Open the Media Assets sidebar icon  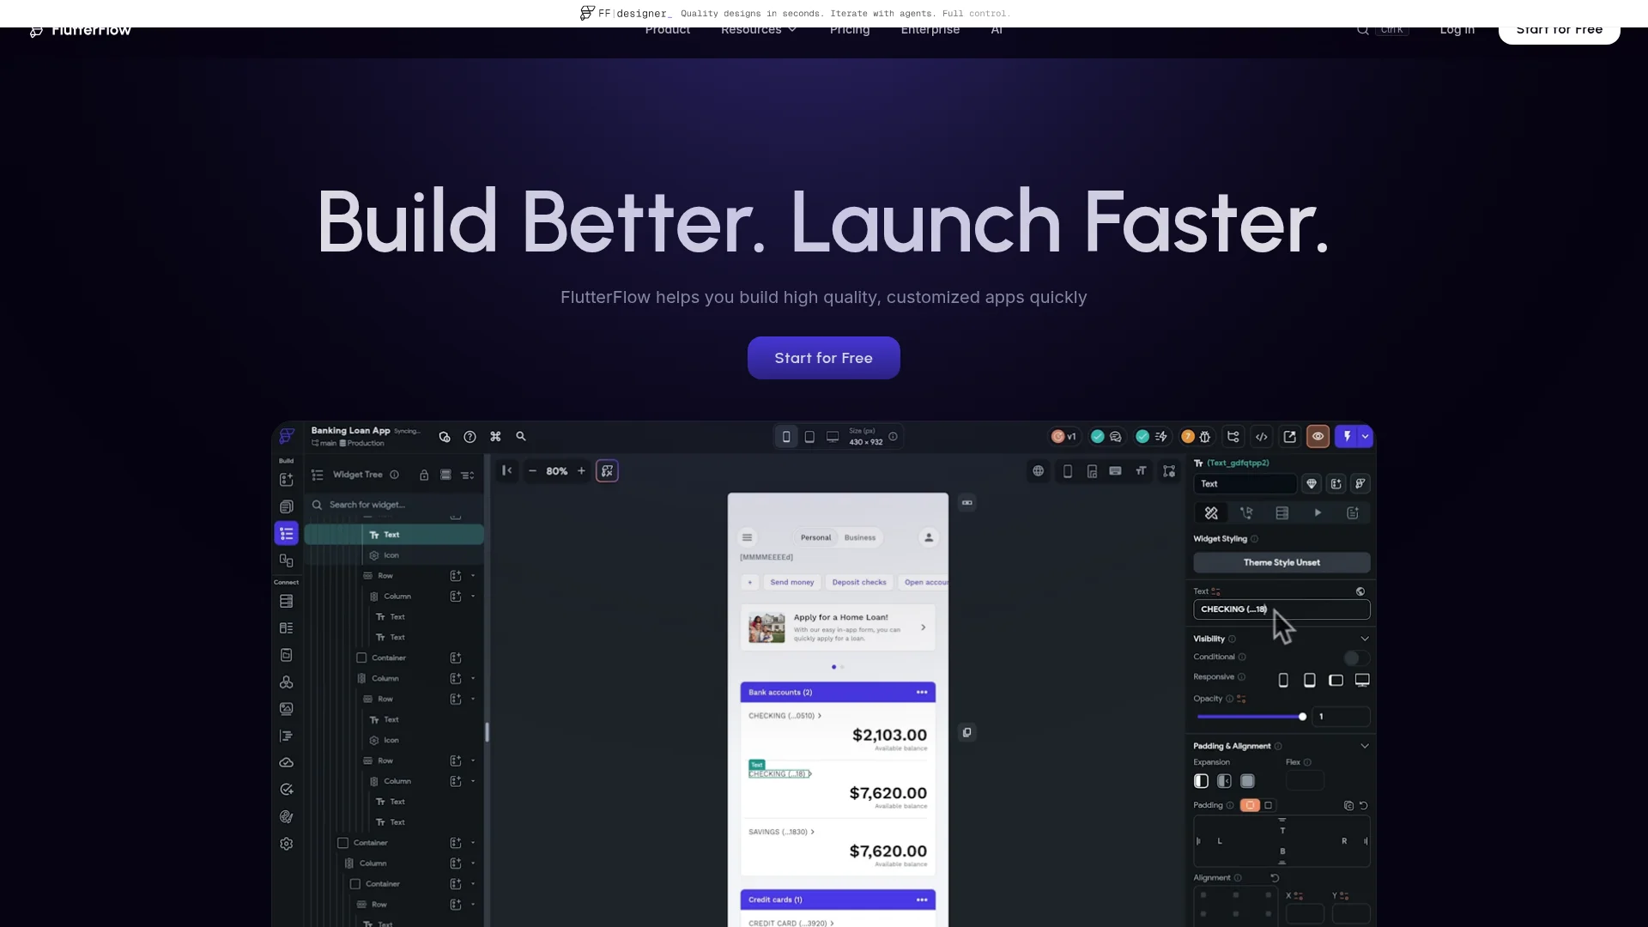coord(287,709)
